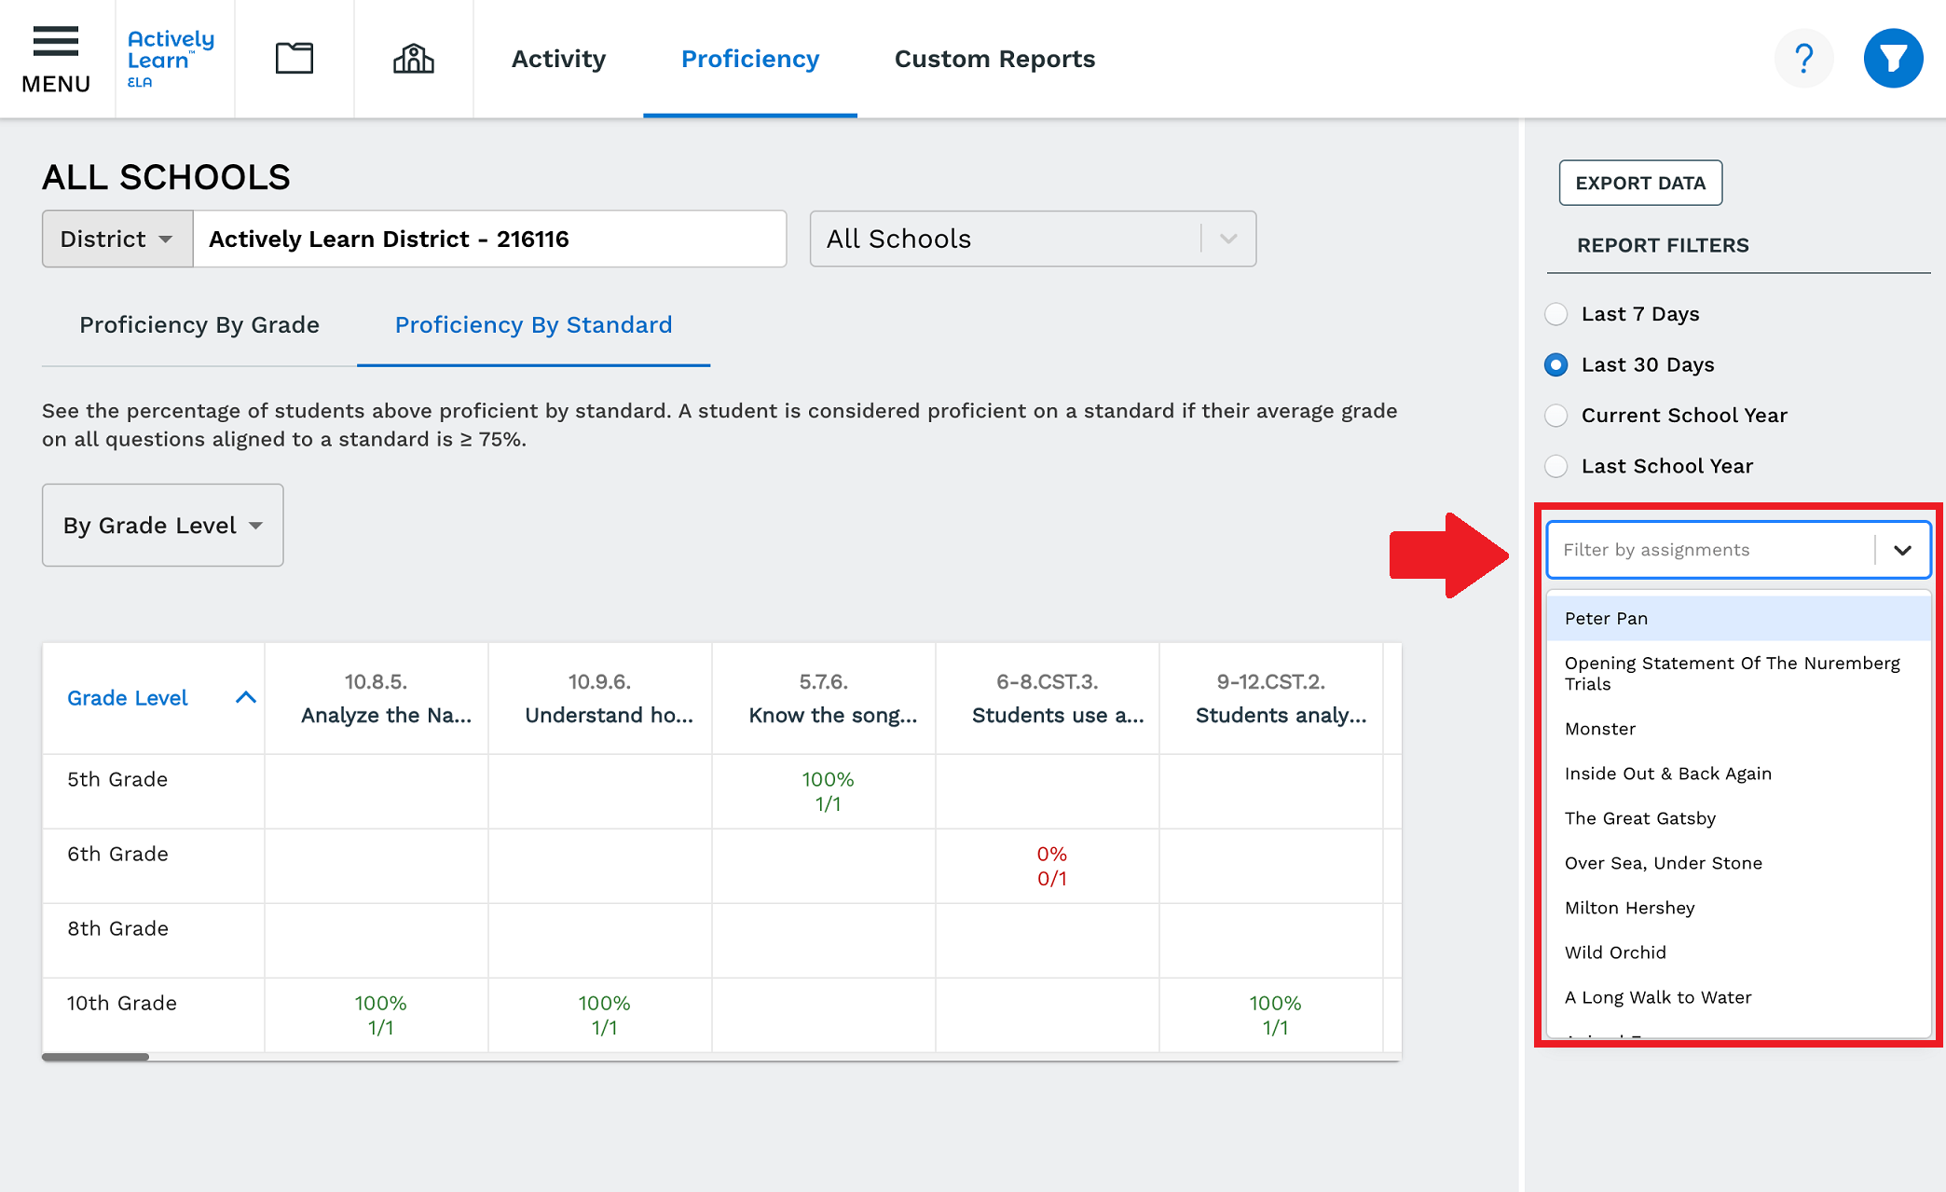This screenshot has width=1946, height=1192.
Task: Select Last School Year radio option
Action: [x=1555, y=466]
